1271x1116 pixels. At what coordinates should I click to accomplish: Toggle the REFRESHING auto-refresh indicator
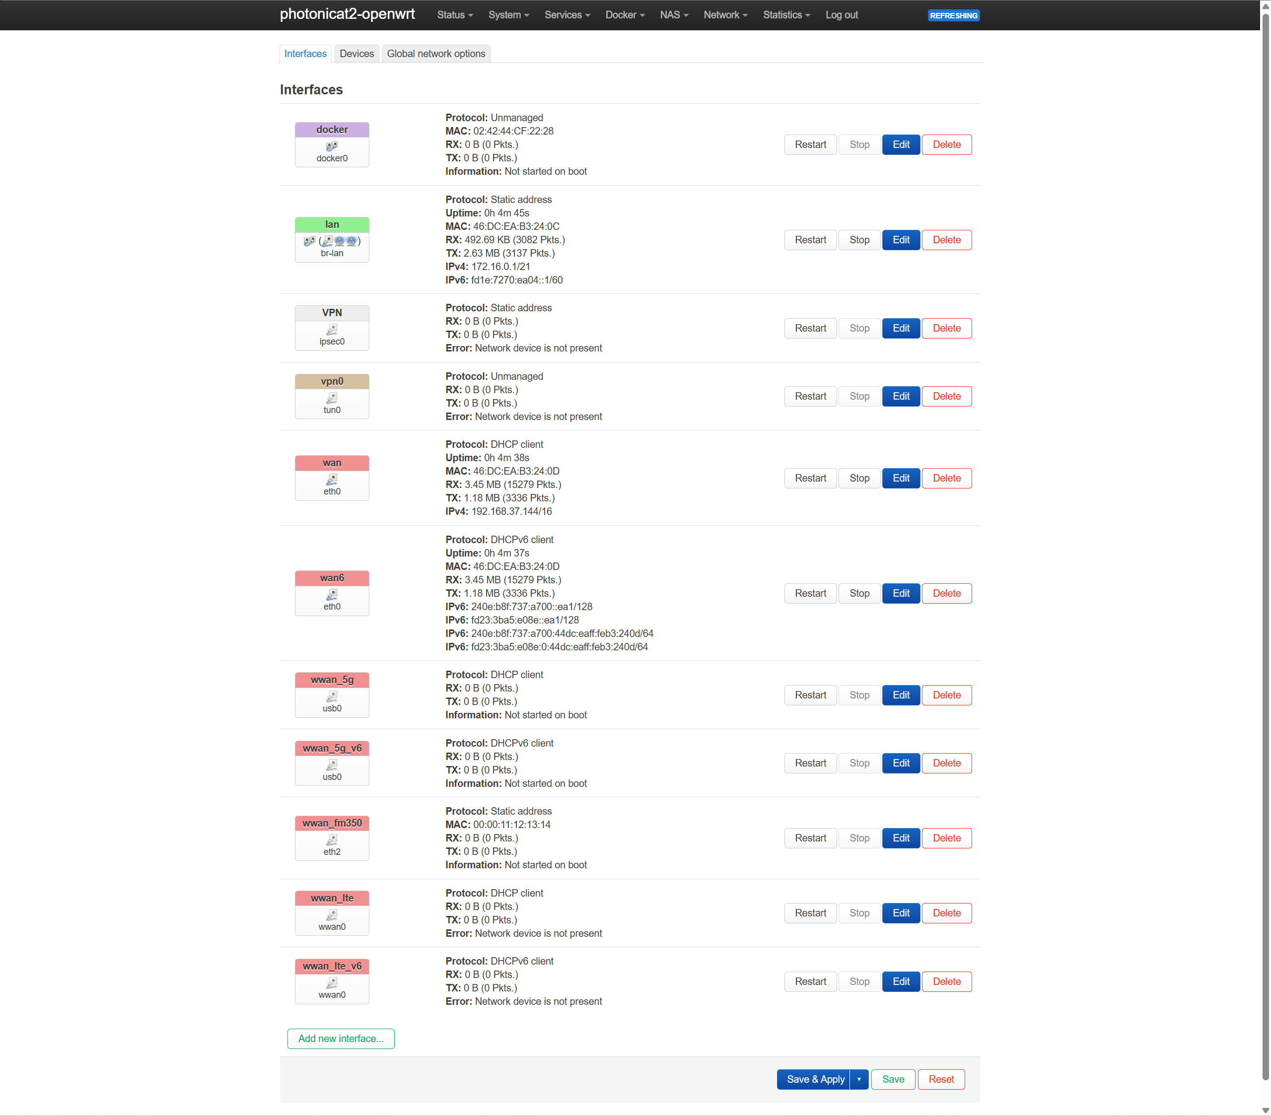953,15
